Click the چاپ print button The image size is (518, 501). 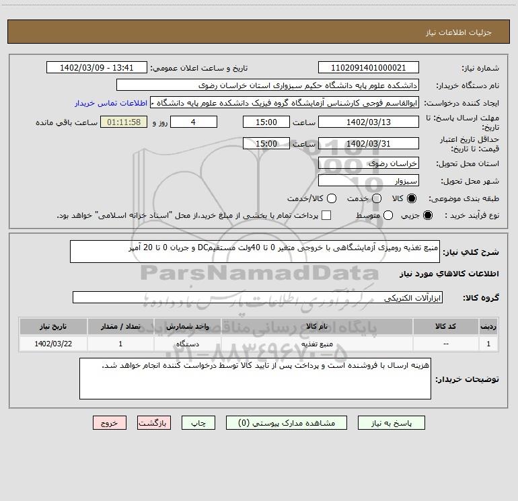click(198, 423)
